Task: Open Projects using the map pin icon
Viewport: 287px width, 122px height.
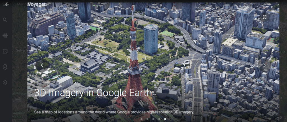Action: (5, 67)
